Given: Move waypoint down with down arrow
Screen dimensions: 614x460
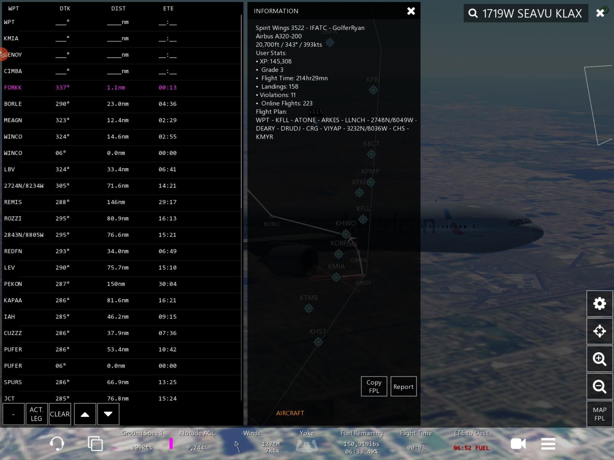Looking at the screenshot, I should pyautogui.click(x=108, y=414).
